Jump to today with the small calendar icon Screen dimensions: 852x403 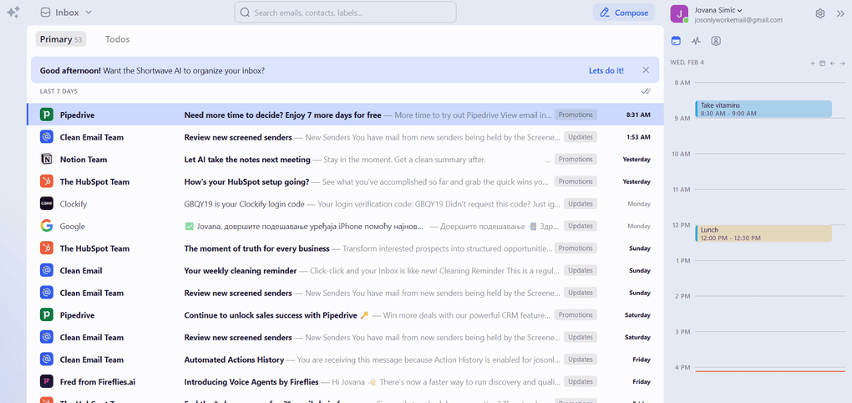tap(822, 63)
